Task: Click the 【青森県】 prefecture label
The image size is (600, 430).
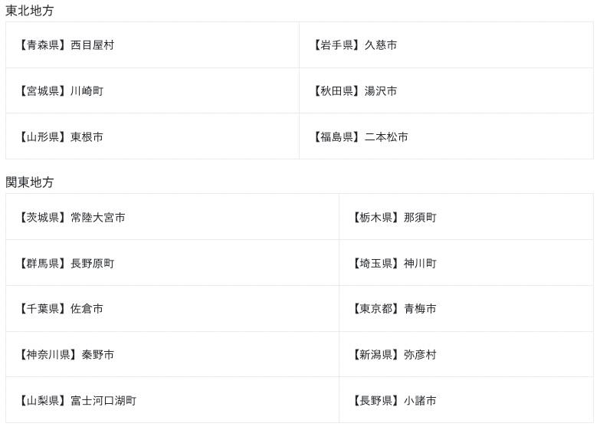Action: [x=43, y=45]
